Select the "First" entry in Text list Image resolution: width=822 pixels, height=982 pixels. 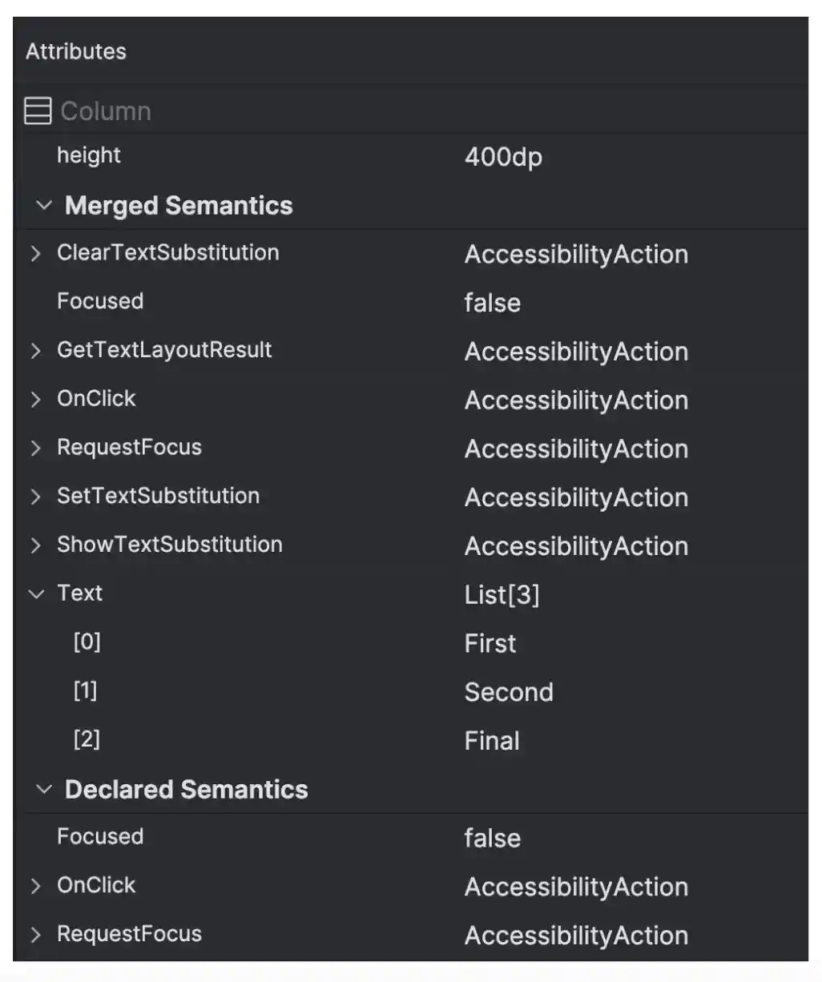click(490, 643)
